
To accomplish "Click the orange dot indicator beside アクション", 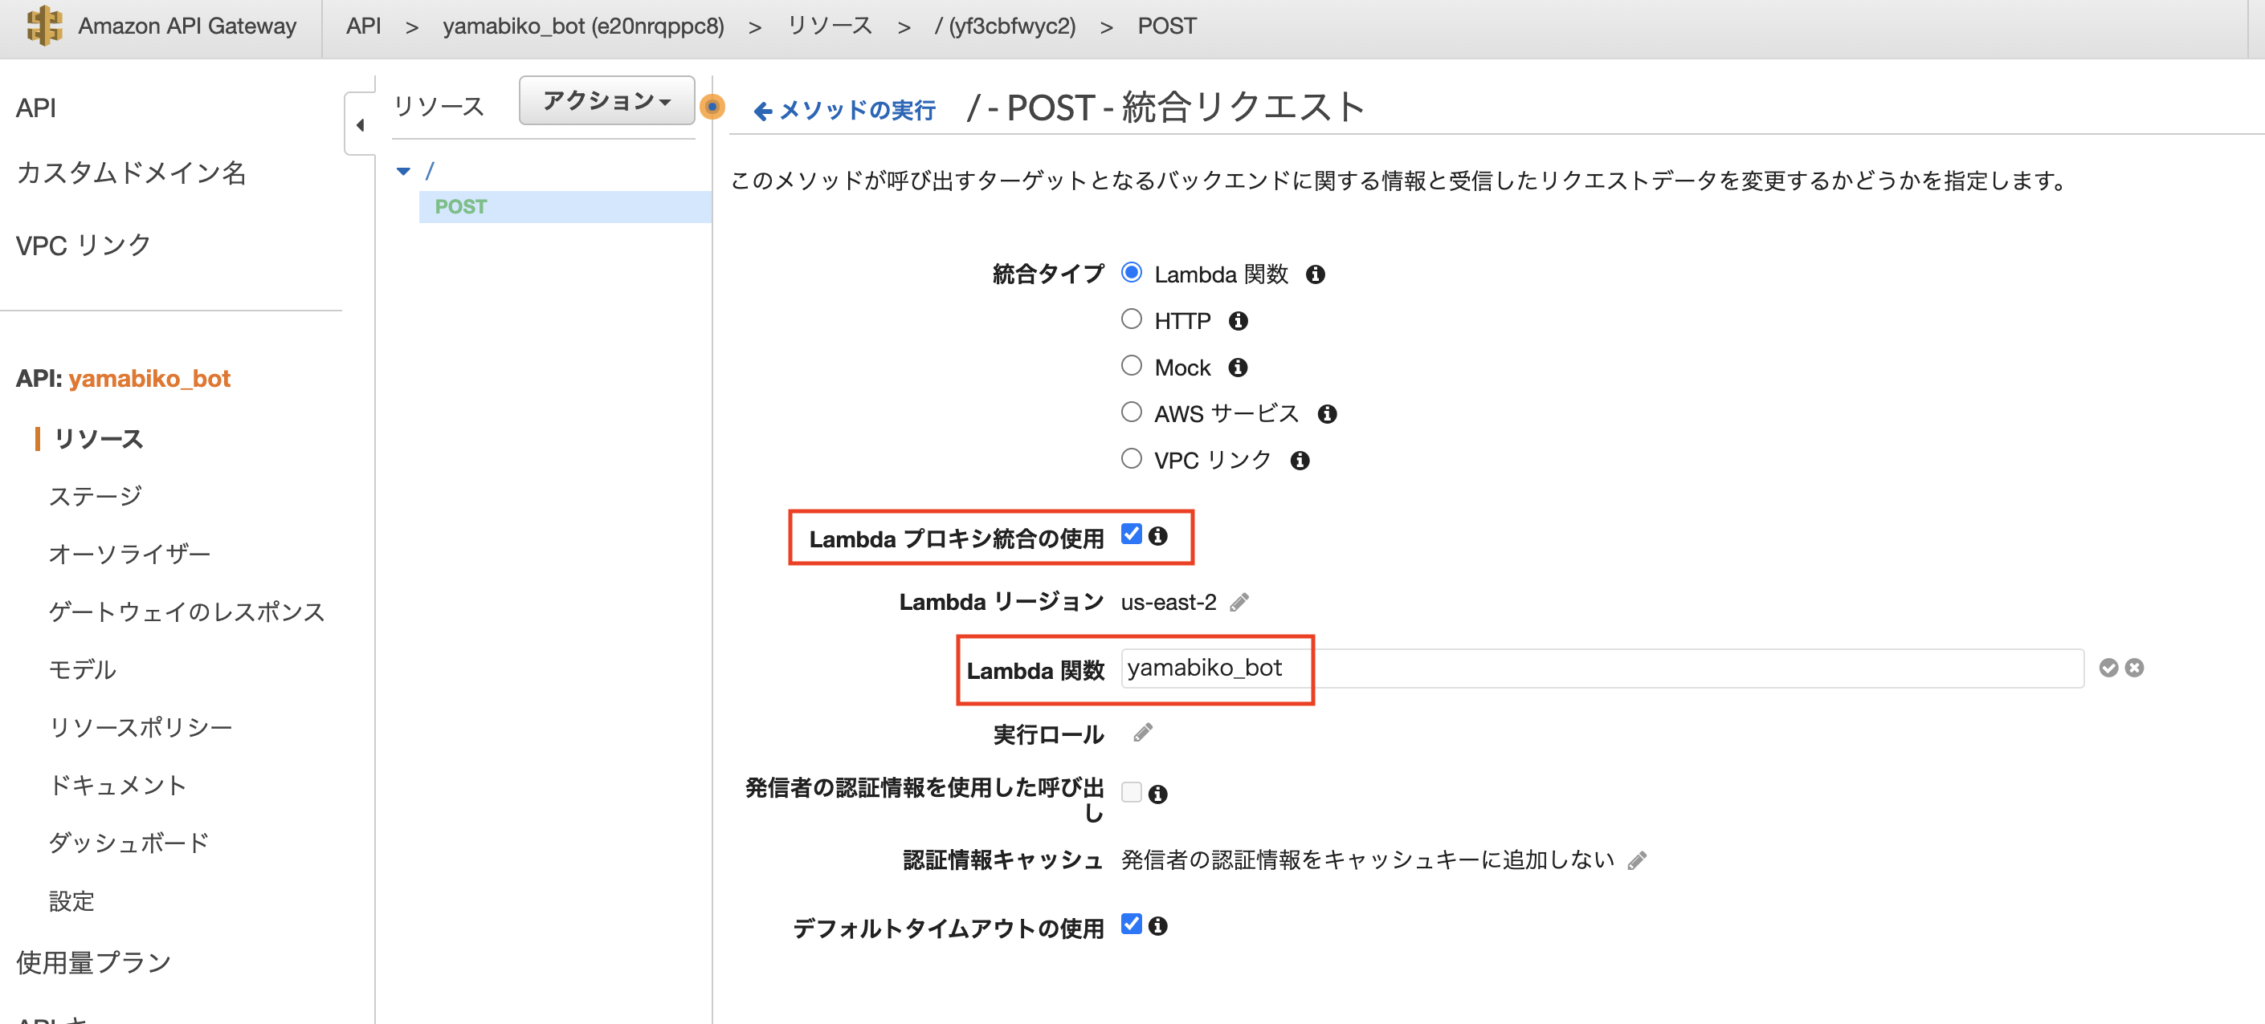I will click(712, 108).
